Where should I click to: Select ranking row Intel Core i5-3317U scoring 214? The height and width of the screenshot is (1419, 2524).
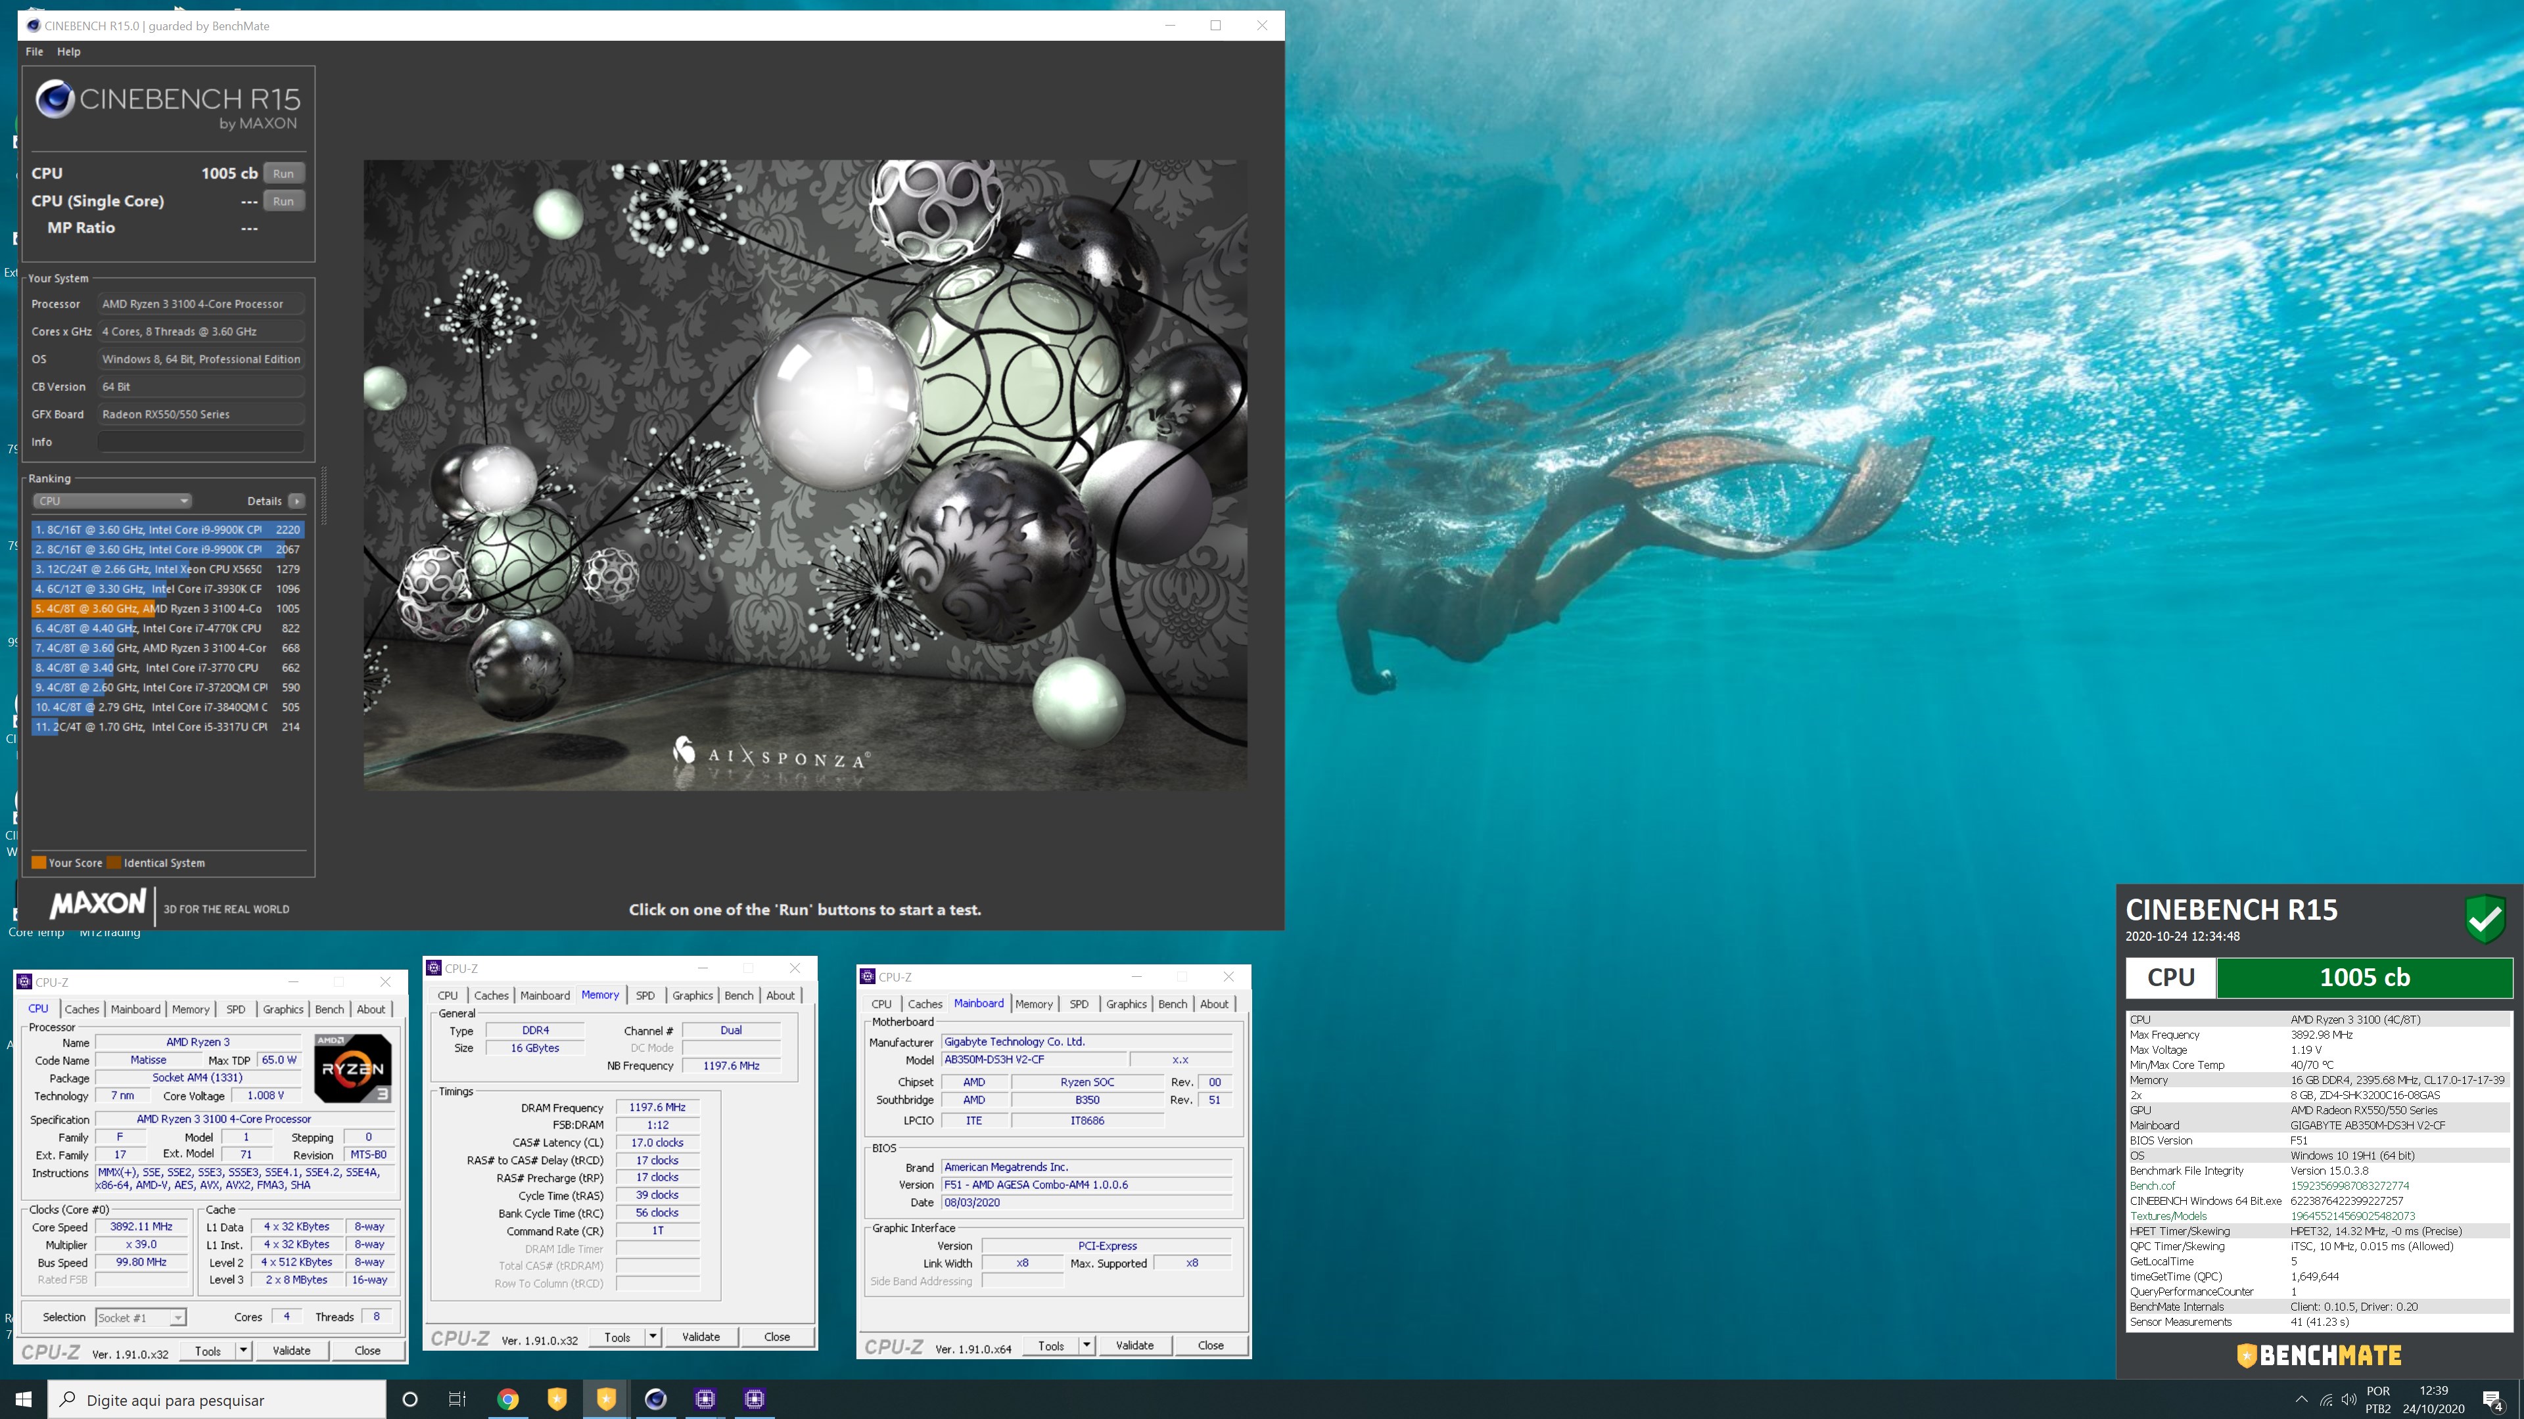click(x=168, y=727)
